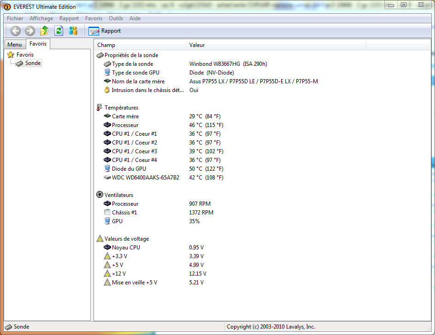
Task: Select the Favoris tab
Action: pos(38,44)
